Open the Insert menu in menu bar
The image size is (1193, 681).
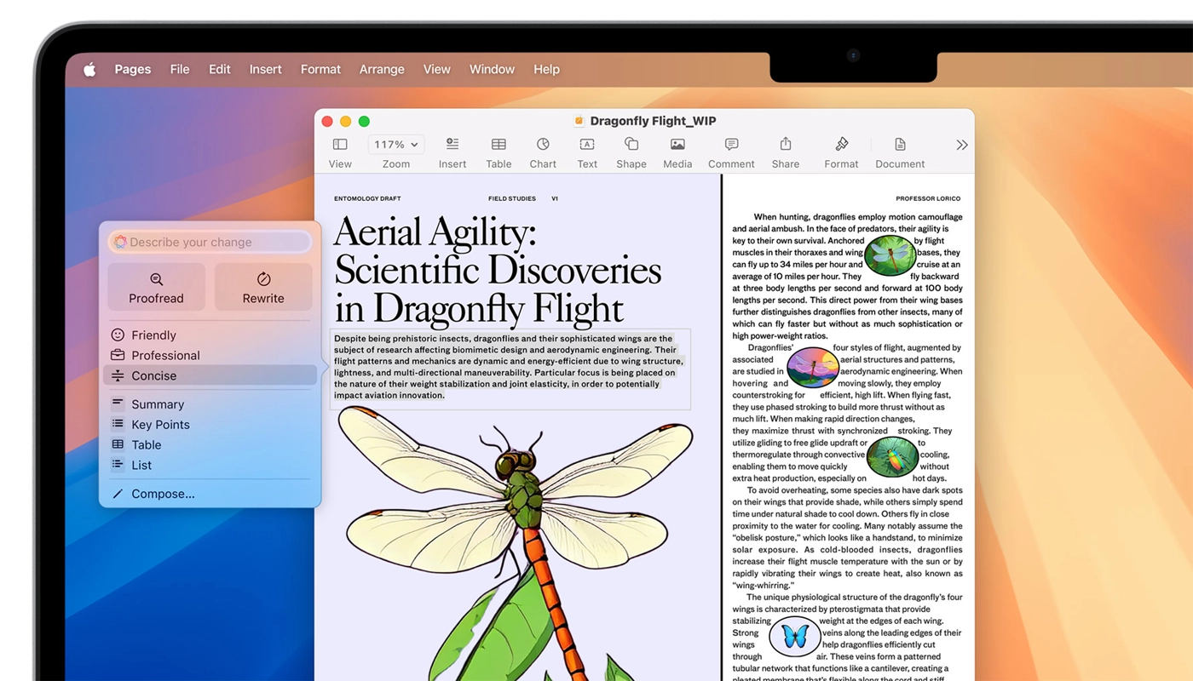tap(266, 70)
